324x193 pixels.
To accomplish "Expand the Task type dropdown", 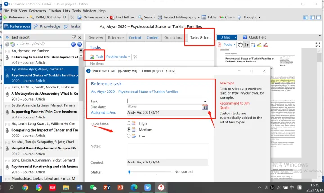I will pos(205,101).
